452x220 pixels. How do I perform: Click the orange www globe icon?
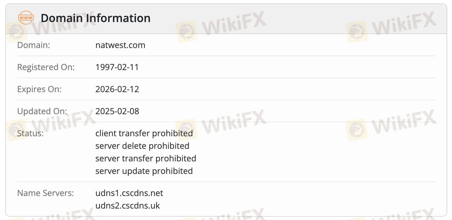(x=26, y=18)
